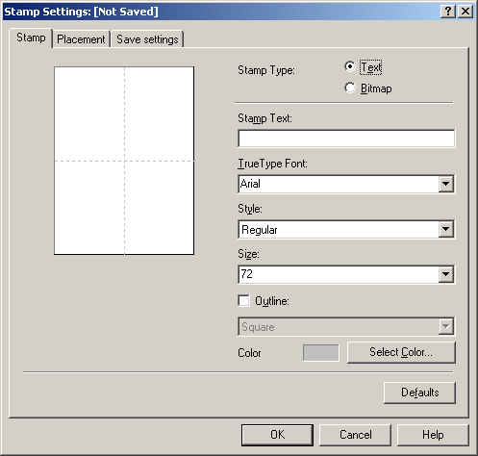Image resolution: width=478 pixels, height=456 pixels.
Task: Select the Text stamp type radio button
Action: (x=350, y=66)
